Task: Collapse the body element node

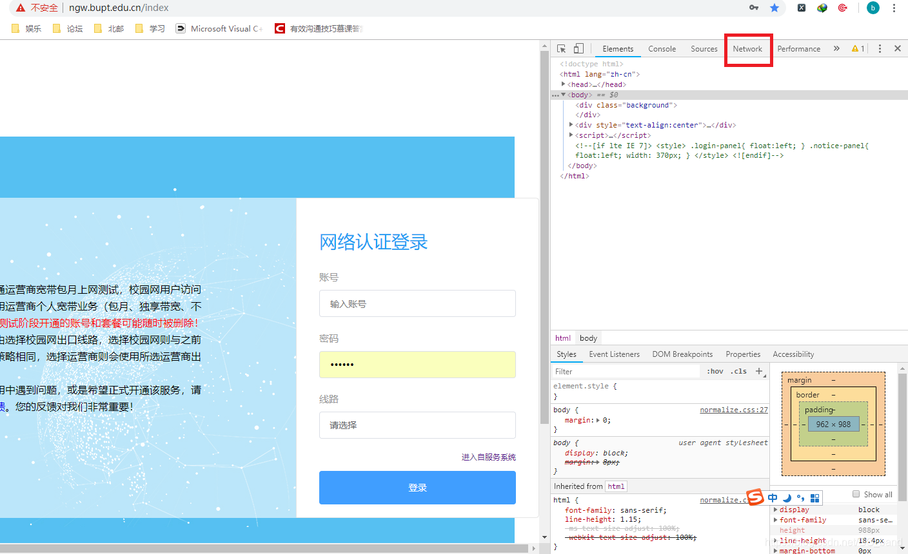Action: tap(563, 95)
